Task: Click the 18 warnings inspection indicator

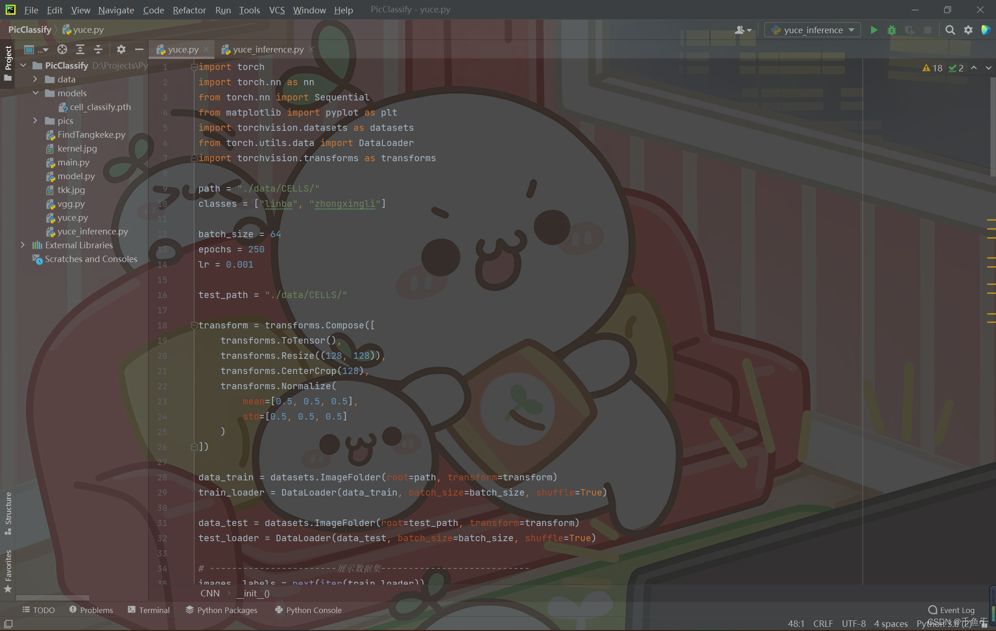Action: [932, 68]
